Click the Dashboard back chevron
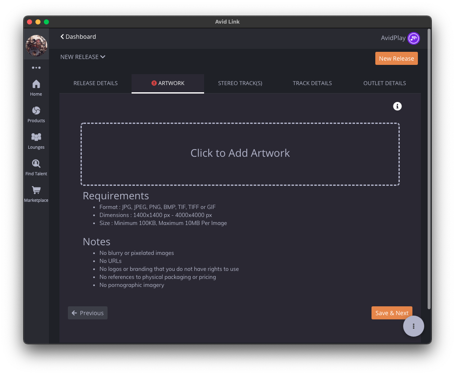Viewport: 455px width, 375px height. (x=62, y=37)
